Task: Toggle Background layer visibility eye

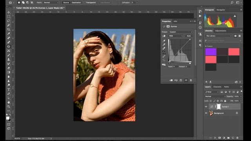Action: tap(206, 113)
